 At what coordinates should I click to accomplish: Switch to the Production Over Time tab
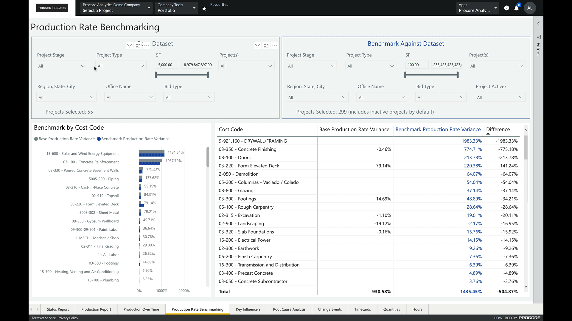point(141,309)
